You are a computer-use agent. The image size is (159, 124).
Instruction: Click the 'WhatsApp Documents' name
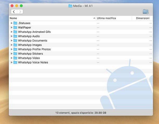click(x=33, y=40)
